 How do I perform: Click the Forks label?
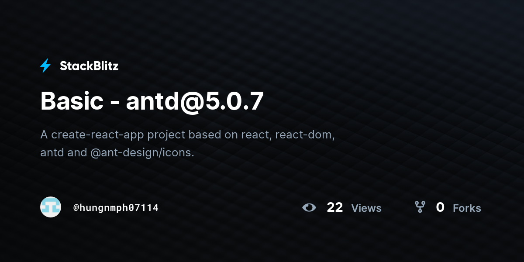pyautogui.click(x=467, y=208)
